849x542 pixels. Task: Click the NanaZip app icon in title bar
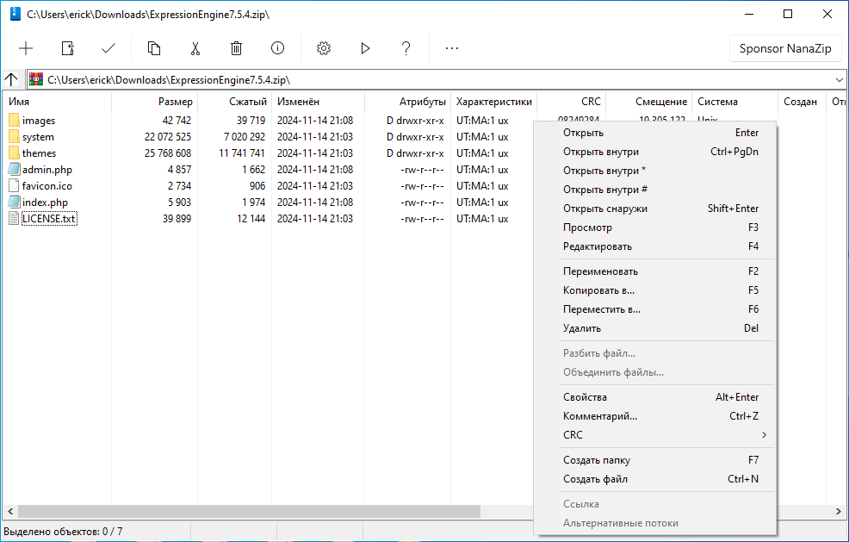click(x=15, y=14)
